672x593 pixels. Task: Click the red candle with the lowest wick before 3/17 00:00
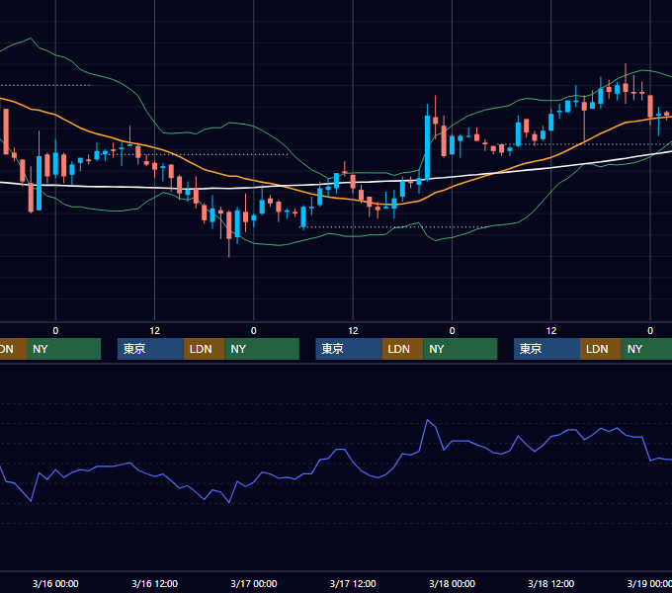pos(229,225)
